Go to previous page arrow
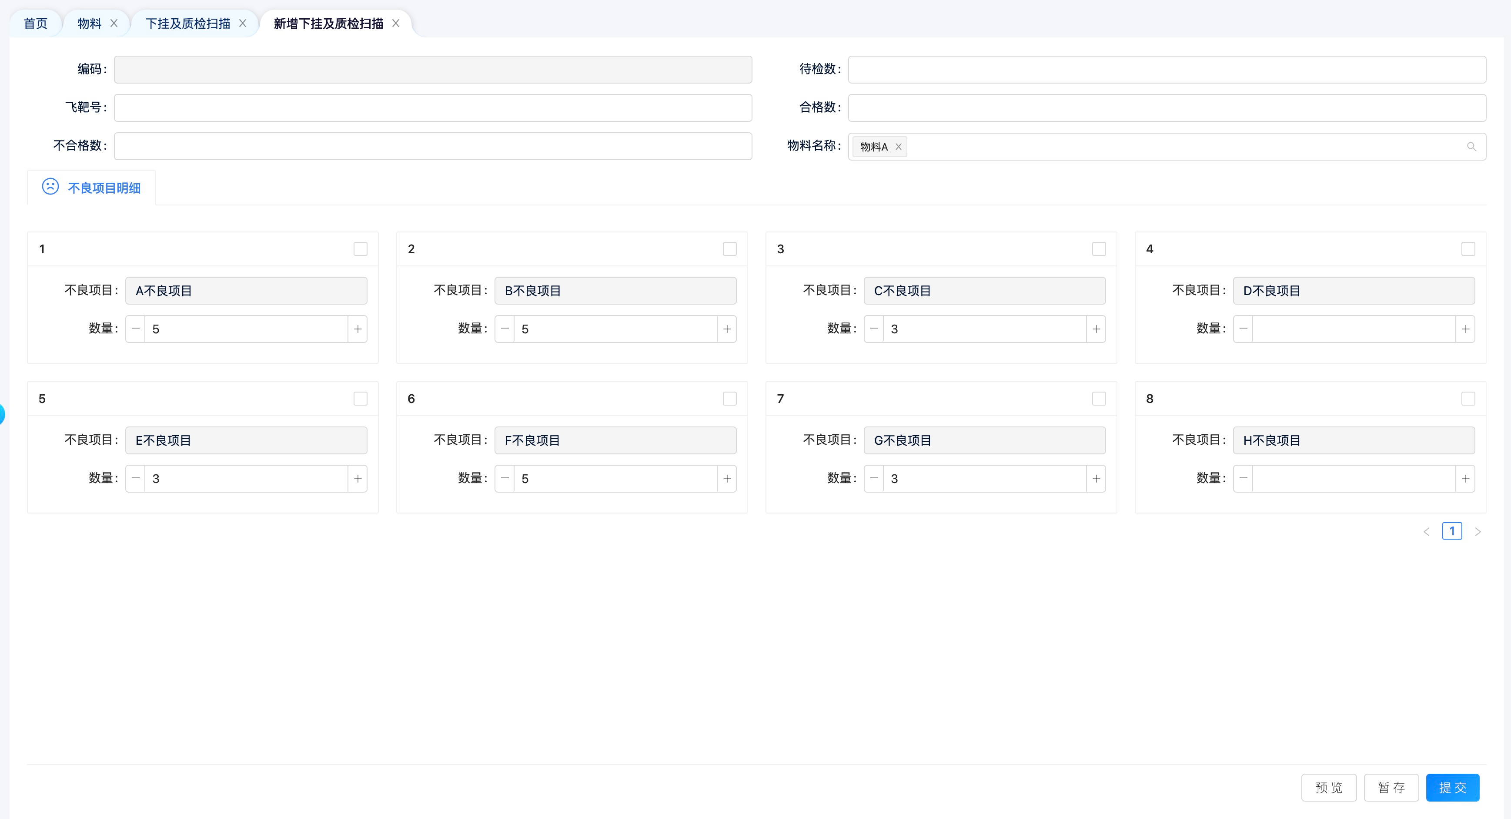This screenshot has height=819, width=1511. 1427,531
